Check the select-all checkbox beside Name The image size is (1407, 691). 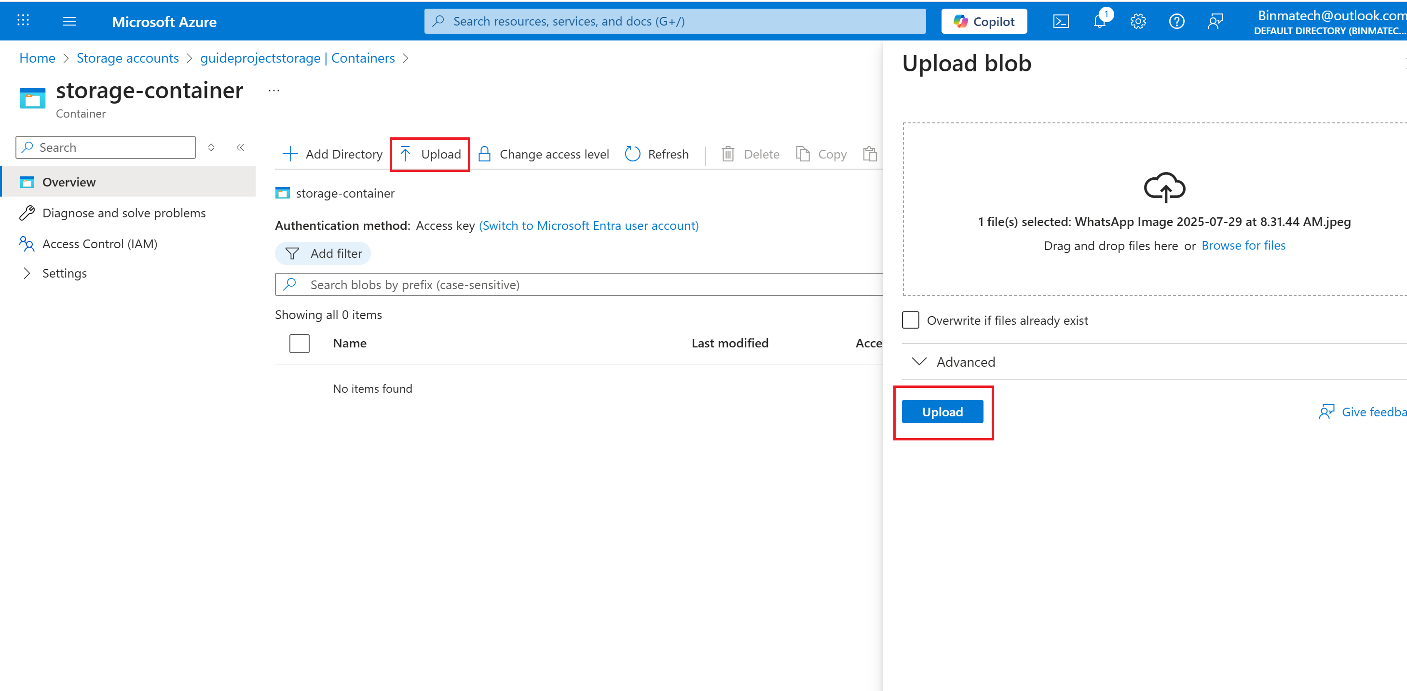pyautogui.click(x=300, y=343)
